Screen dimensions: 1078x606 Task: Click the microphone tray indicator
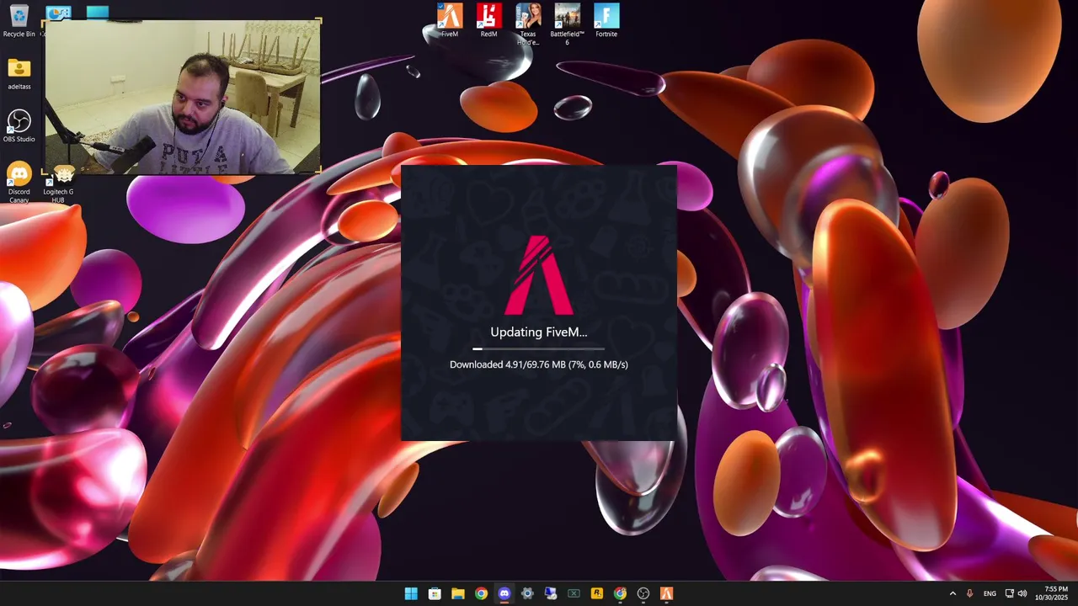pos(970,593)
